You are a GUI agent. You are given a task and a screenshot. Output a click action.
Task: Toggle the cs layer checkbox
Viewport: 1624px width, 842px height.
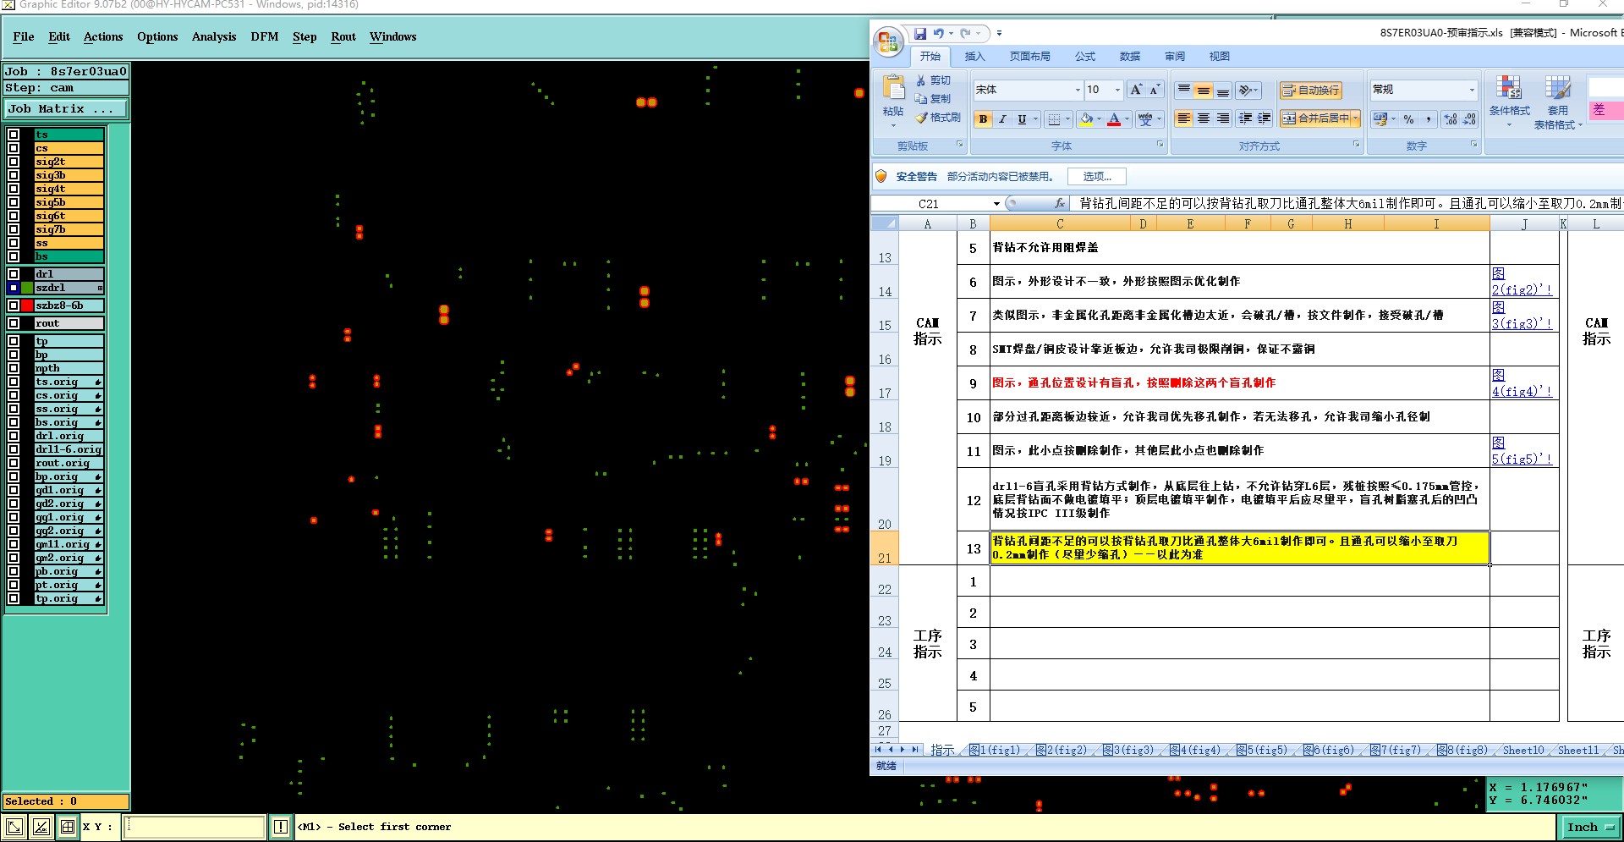pyautogui.click(x=14, y=148)
